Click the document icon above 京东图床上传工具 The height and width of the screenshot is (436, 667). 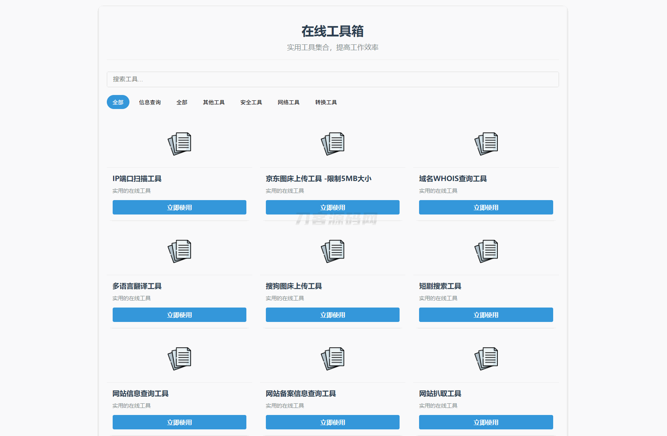tap(333, 144)
